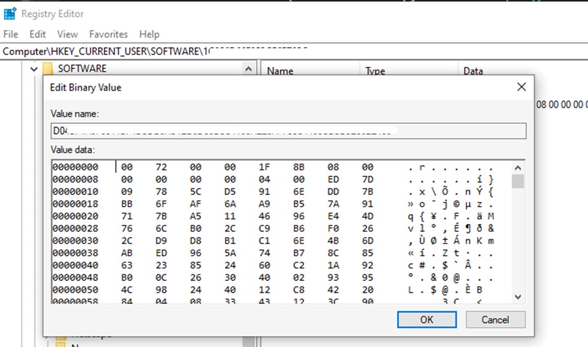Click offset 00000010 in the hex view
Screen dimensions: 588x347
(x=75, y=192)
